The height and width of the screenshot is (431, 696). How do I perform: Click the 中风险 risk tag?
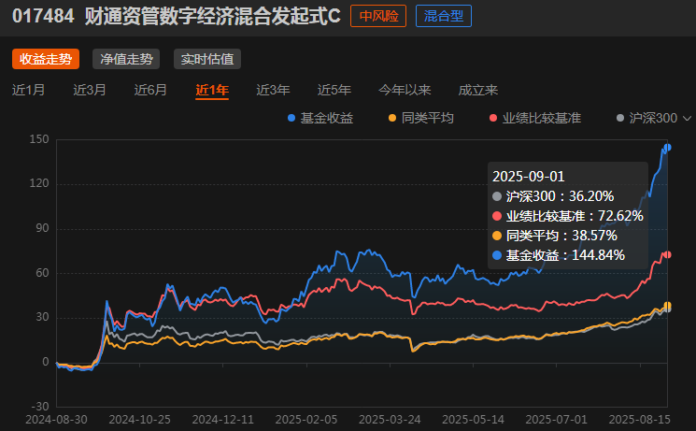click(378, 16)
